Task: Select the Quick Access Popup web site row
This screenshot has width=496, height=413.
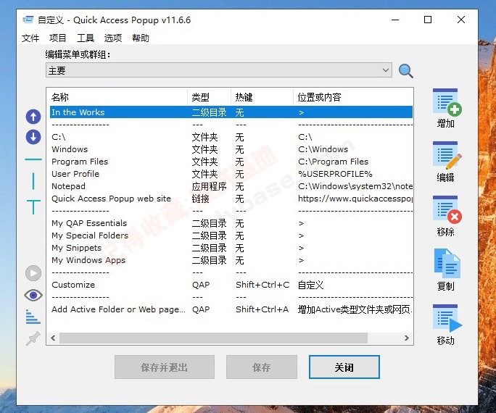Action: pyautogui.click(x=231, y=199)
